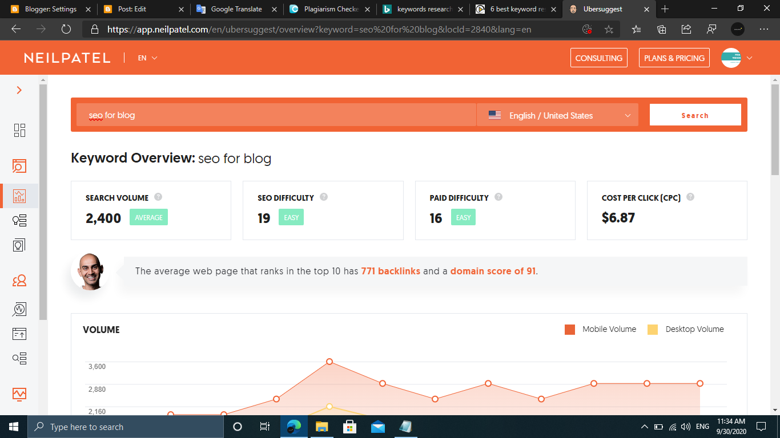
Task: Expand the chevron next to account avatar
Action: point(749,58)
